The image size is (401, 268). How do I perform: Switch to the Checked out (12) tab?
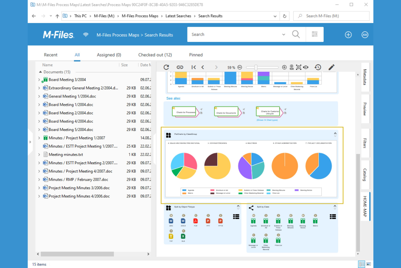pyautogui.click(x=155, y=55)
